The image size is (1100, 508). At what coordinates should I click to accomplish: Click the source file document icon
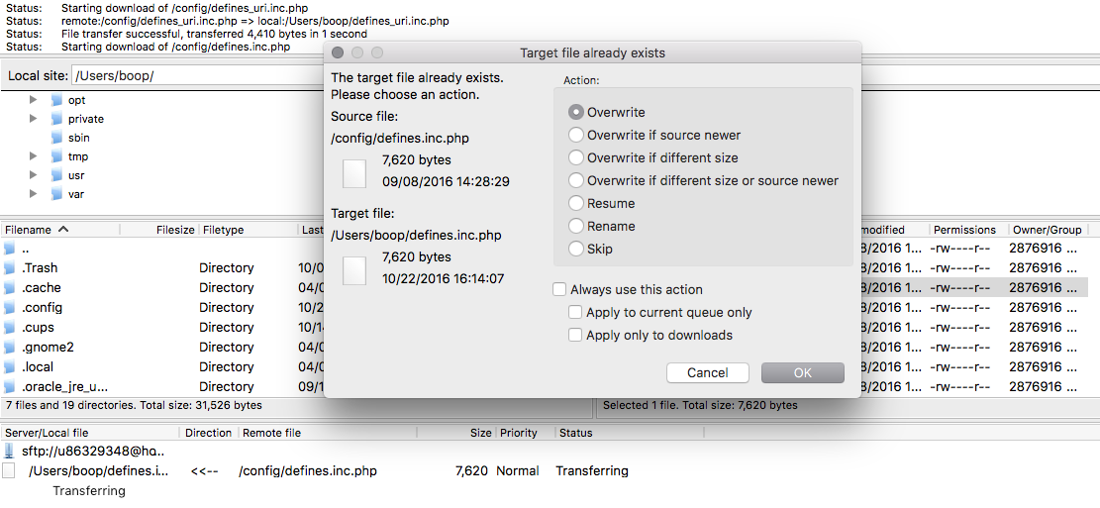pos(354,172)
